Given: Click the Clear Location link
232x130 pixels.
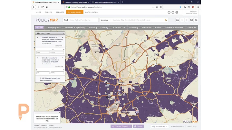Looking at the screenshot, I should 178,126.
